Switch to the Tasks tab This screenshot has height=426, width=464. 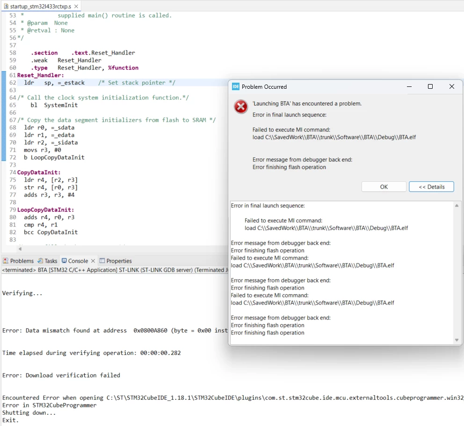[x=47, y=261]
